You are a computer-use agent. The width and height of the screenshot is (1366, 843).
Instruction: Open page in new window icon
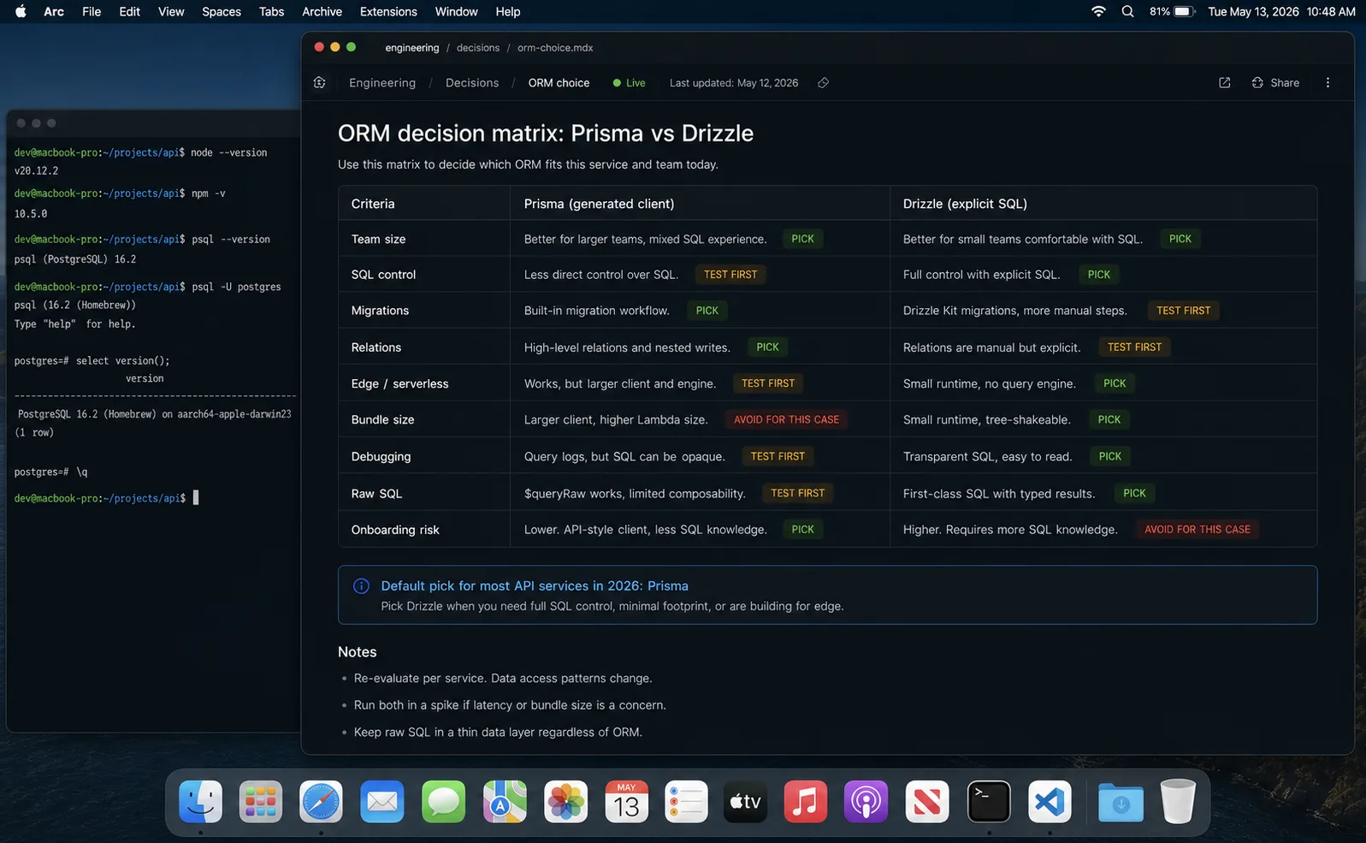pyautogui.click(x=1224, y=83)
